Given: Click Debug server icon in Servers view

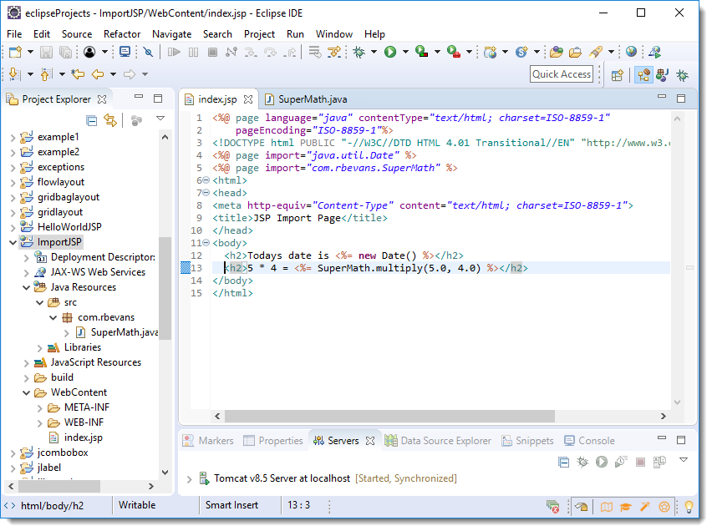Looking at the screenshot, I should [582, 462].
